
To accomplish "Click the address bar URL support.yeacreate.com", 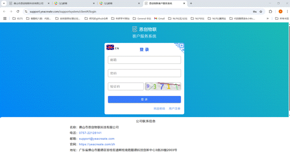I will click(x=63, y=12).
